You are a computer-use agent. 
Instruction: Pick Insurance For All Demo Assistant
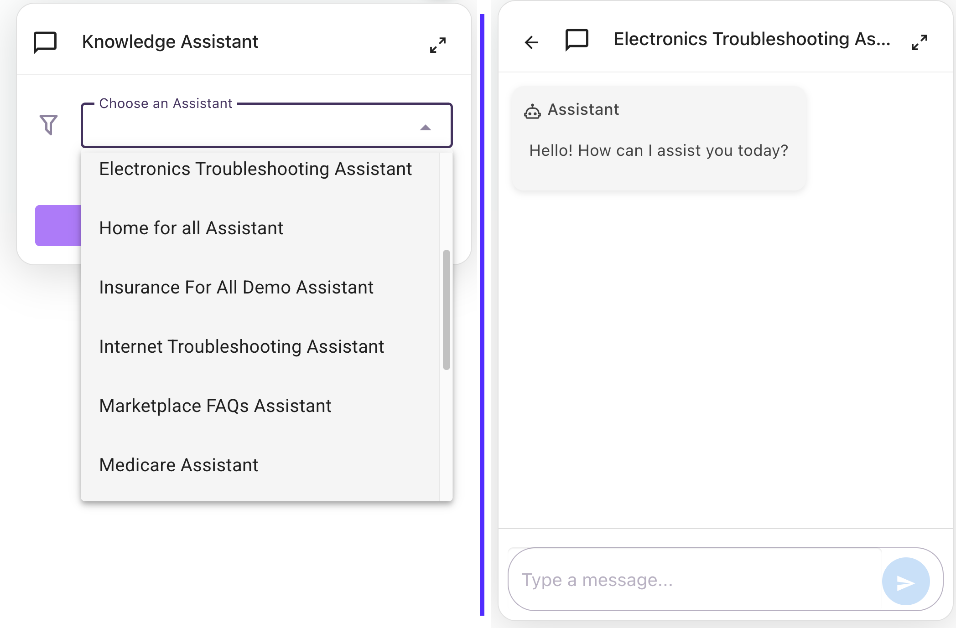(236, 288)
